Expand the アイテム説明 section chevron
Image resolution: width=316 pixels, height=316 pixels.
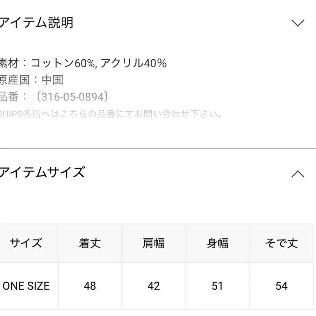click(x=298, y=22)
